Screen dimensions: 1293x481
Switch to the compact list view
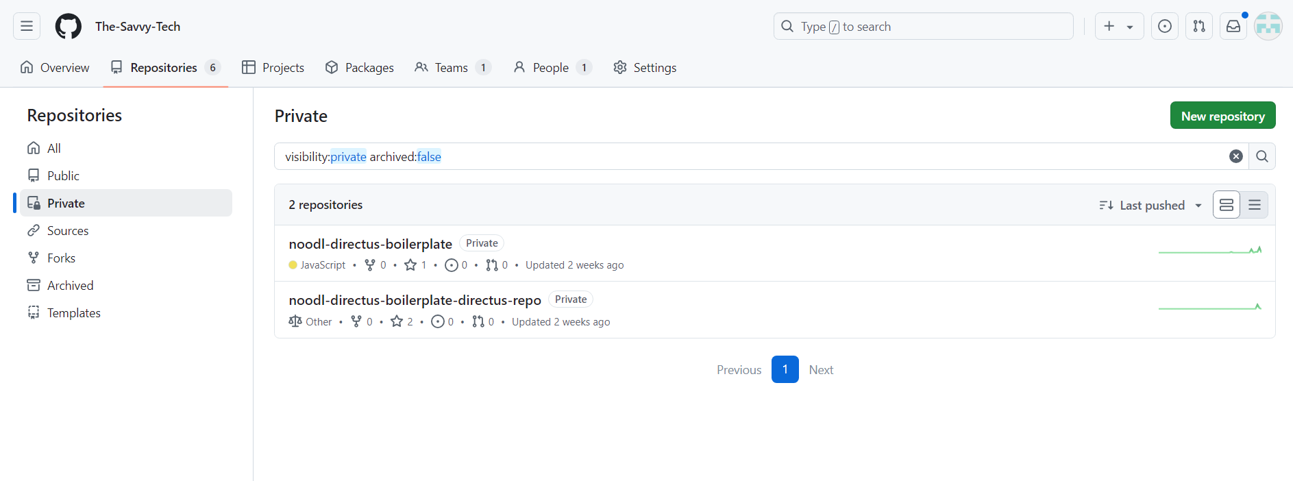(1255, 205)
